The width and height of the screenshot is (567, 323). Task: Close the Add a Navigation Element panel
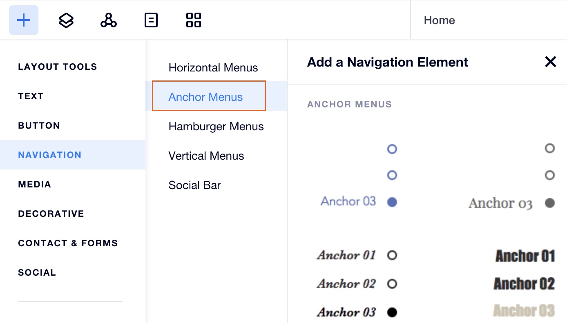tap(551, 62)
